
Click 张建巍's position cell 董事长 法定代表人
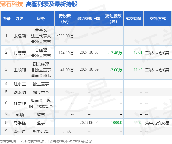point(41,36)
